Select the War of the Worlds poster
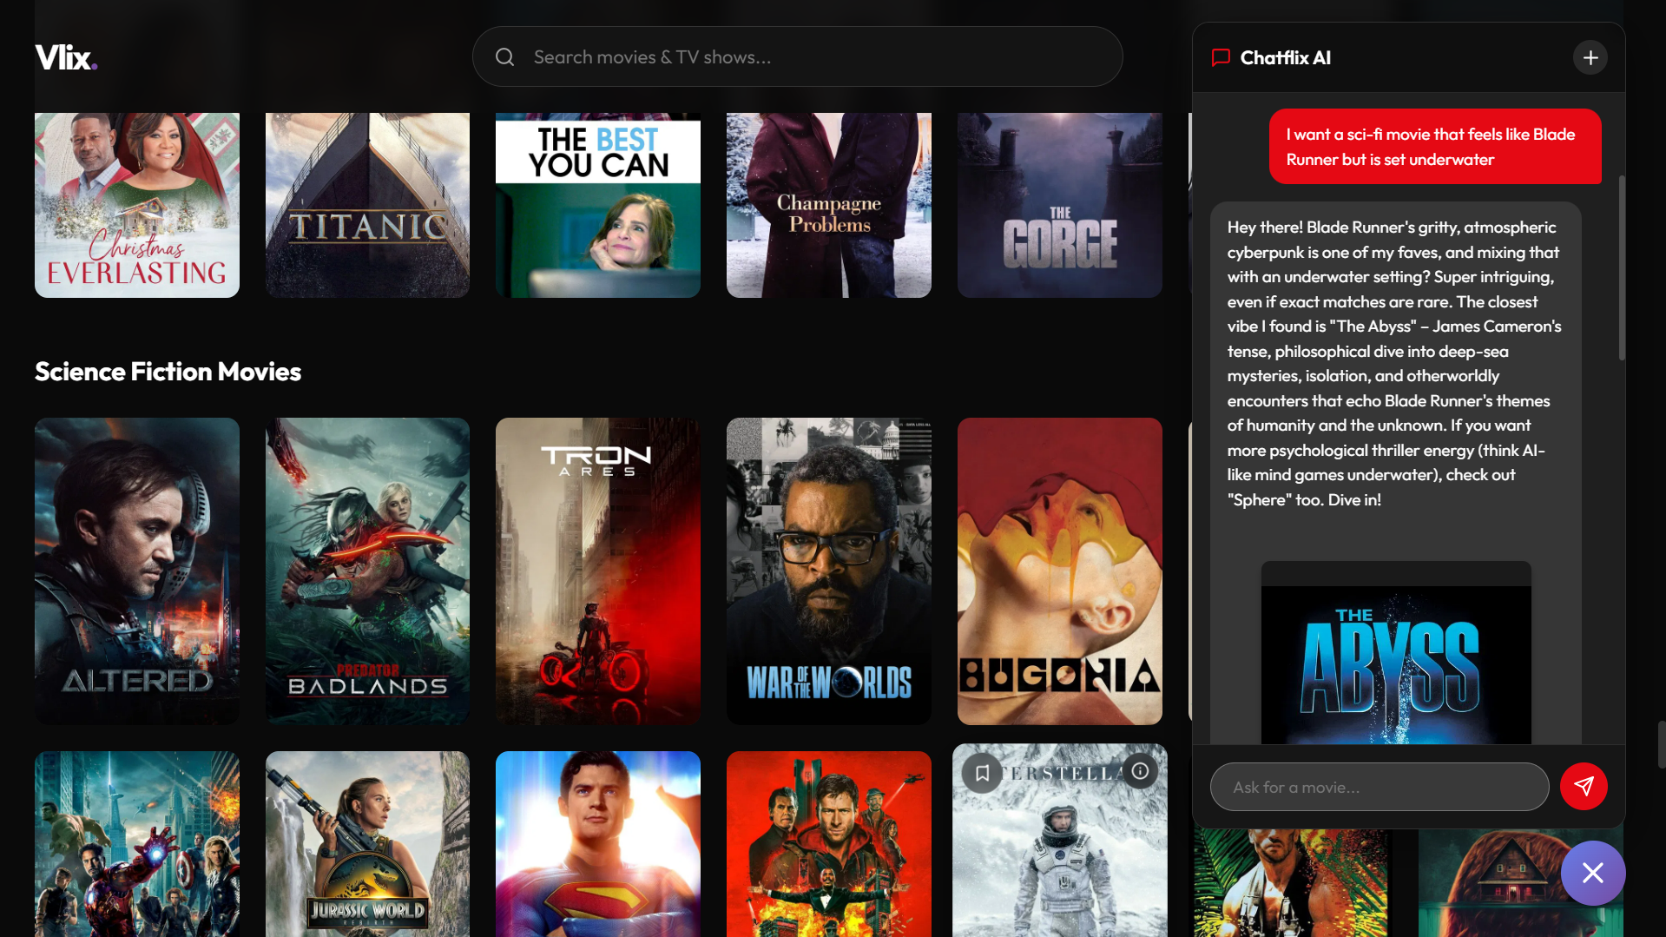 [x=828, y=571]
